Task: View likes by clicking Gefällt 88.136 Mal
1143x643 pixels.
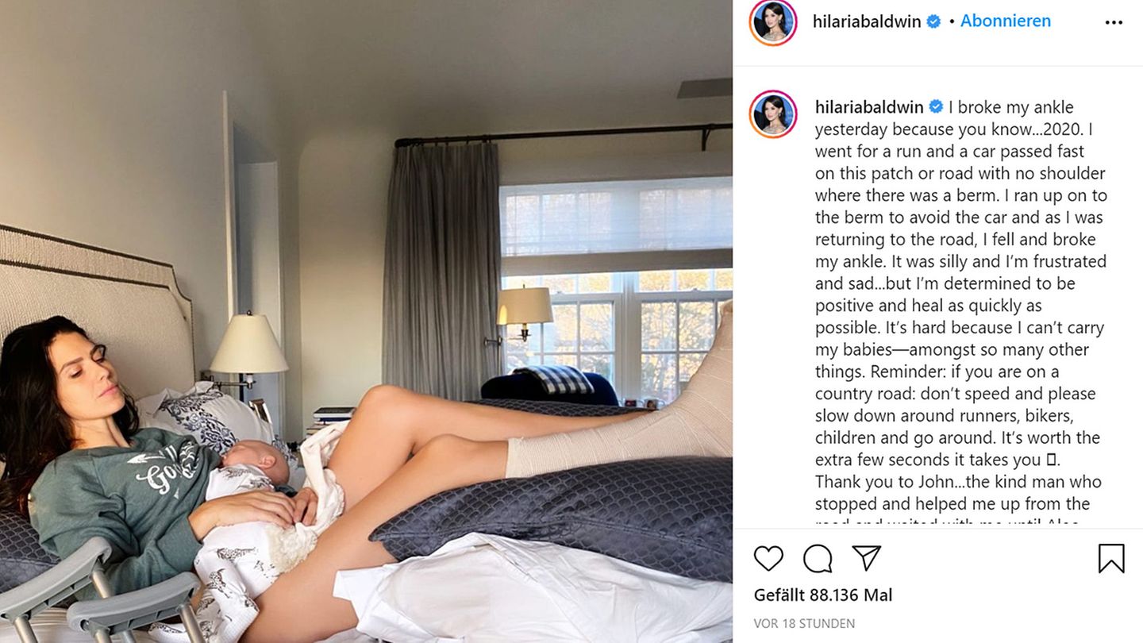Action: (823, 595)
